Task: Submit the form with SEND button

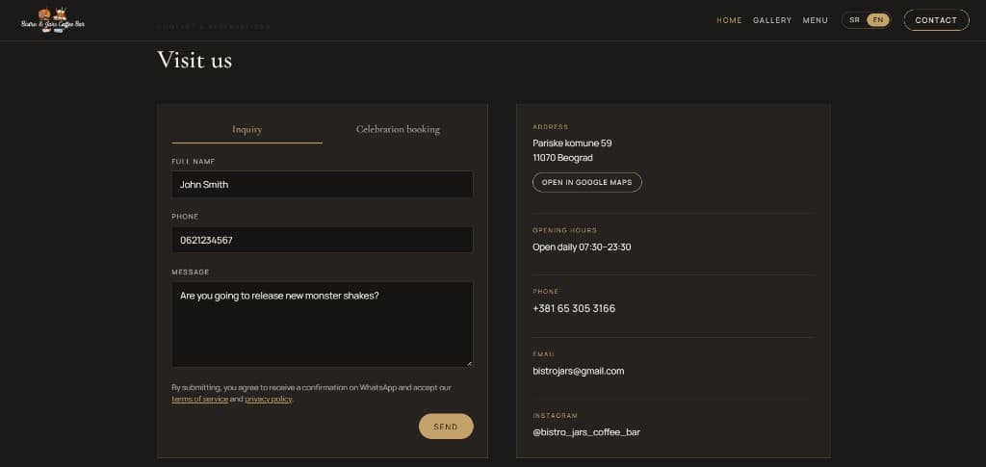Action: [446, 427]
